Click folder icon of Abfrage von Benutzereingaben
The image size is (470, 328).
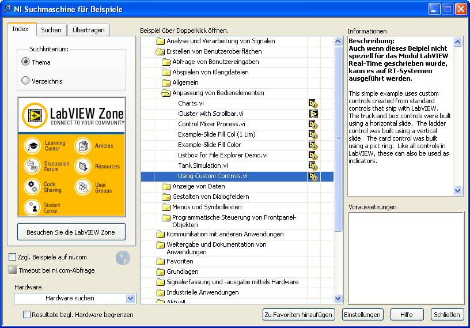coord(166,62)
